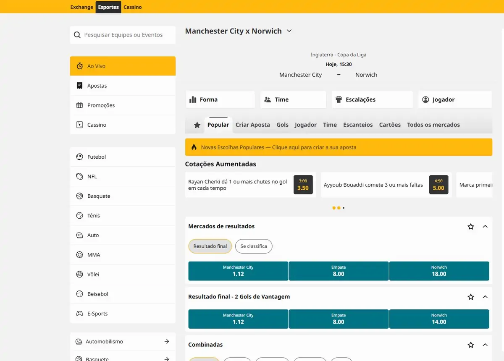Switch to the Escanteios tab
504x361 pixels.
[358, 125]
